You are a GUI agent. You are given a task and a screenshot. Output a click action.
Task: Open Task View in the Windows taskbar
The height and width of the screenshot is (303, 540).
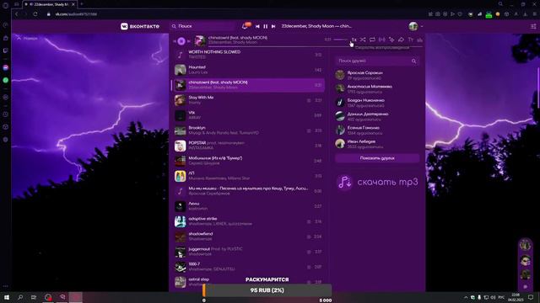click(34, 297)
